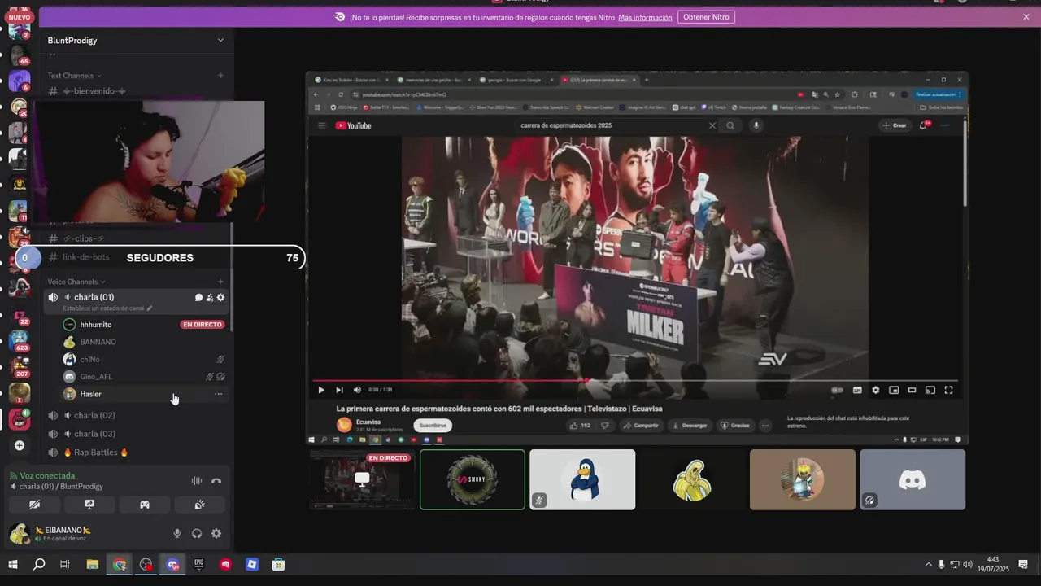Click YouTube logo in streamed browser

coord(353,125)
